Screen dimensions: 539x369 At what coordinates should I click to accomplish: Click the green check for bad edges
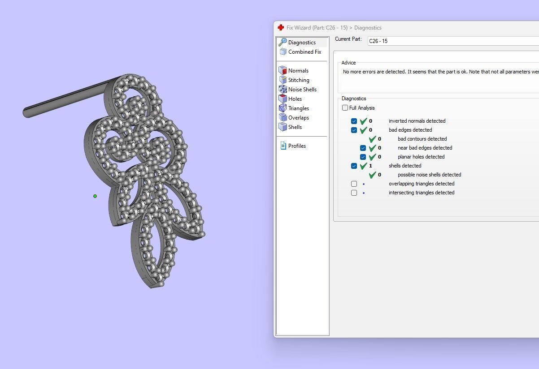click(x=364, y=130)
